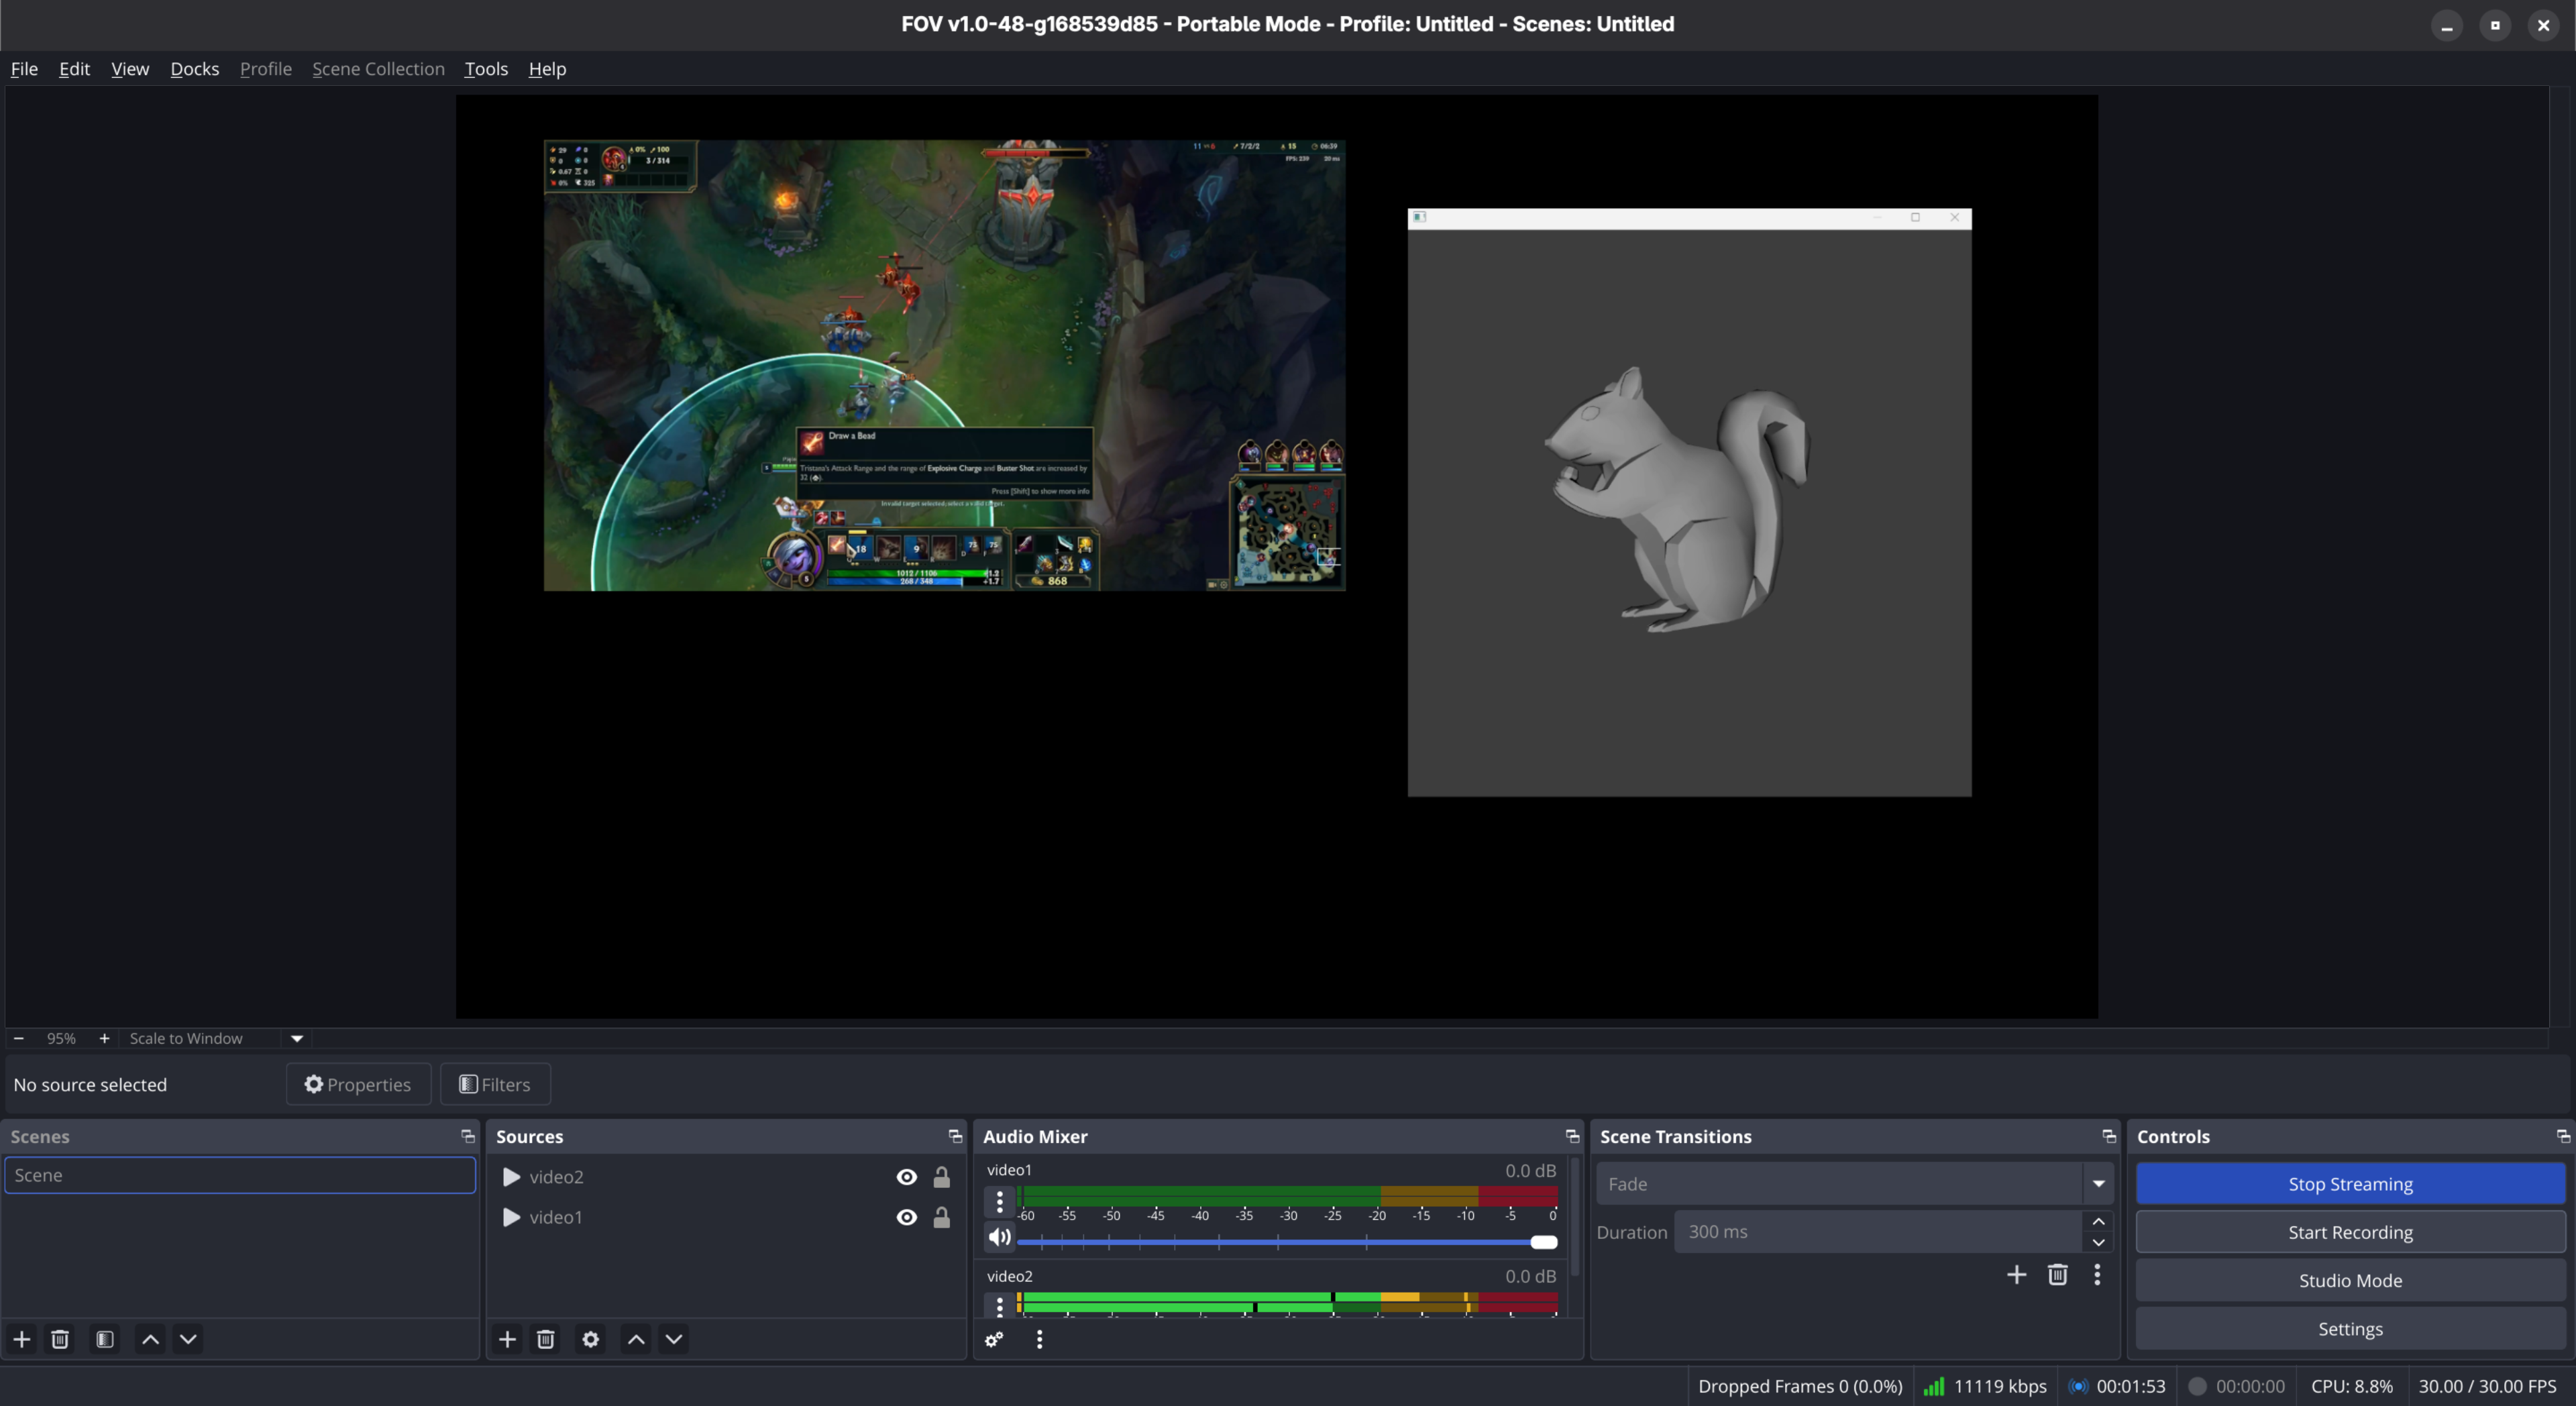
Task: Add a new scene transition
Action: pyautogui.click(x=2017, y=1274)
